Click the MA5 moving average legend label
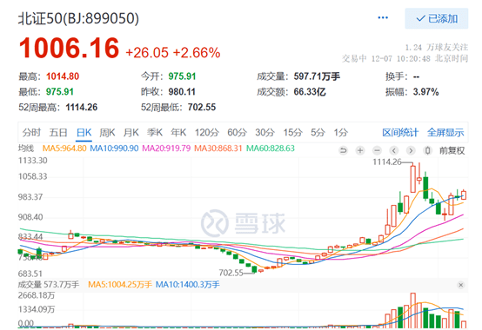Image resolution: width=482 pixels, height=330 pixels. (64, 148)
